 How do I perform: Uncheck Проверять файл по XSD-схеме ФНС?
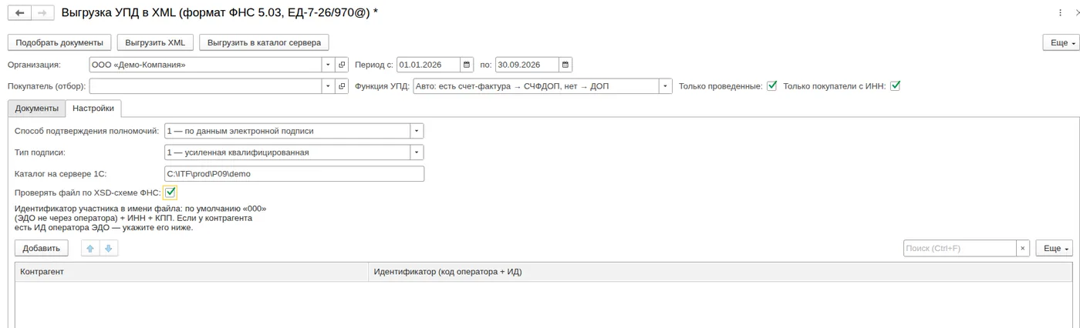(x=170, y=192)
